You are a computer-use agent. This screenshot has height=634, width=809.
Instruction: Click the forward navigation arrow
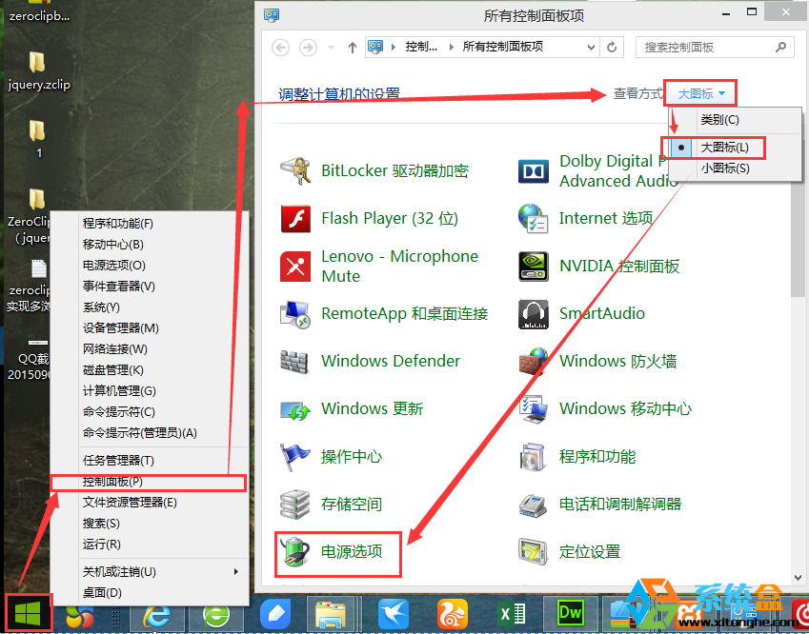pyautogui.click(x=309, y=48)
